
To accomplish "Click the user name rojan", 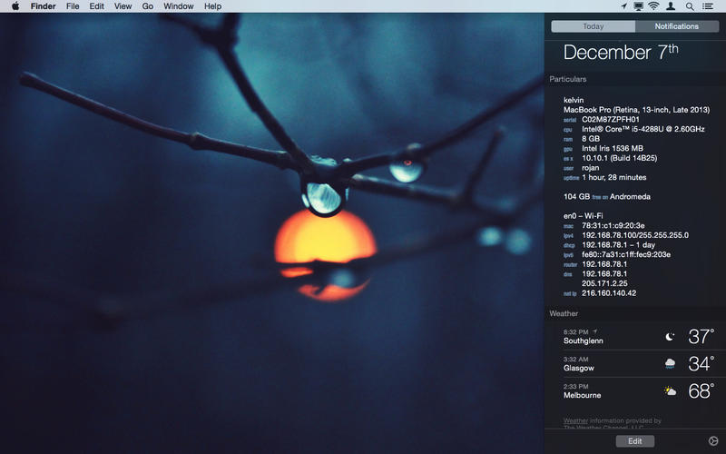I will (x=591, y=168).
